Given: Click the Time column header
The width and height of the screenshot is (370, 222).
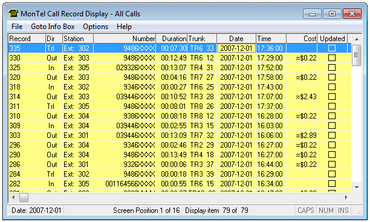Looking at the screenshot, I should tap(271, 39).
